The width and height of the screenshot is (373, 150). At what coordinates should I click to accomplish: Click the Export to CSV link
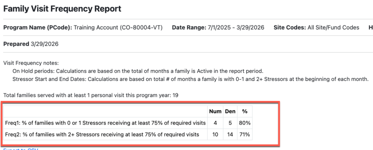21,149
